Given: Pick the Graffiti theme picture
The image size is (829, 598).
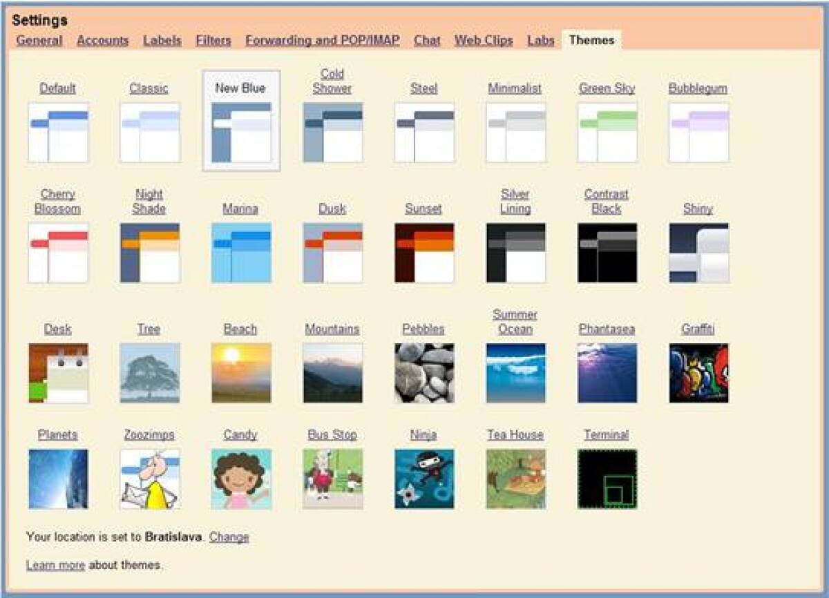Looking at the screenshot, I should pyautogui.click(x=698, y=373).
